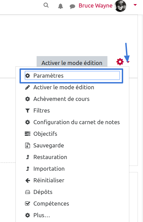Image resolution: width=143 pixels, height=222 pixels.
Task: Click the grey Activer le mode édition button
Action: point(72,62)
